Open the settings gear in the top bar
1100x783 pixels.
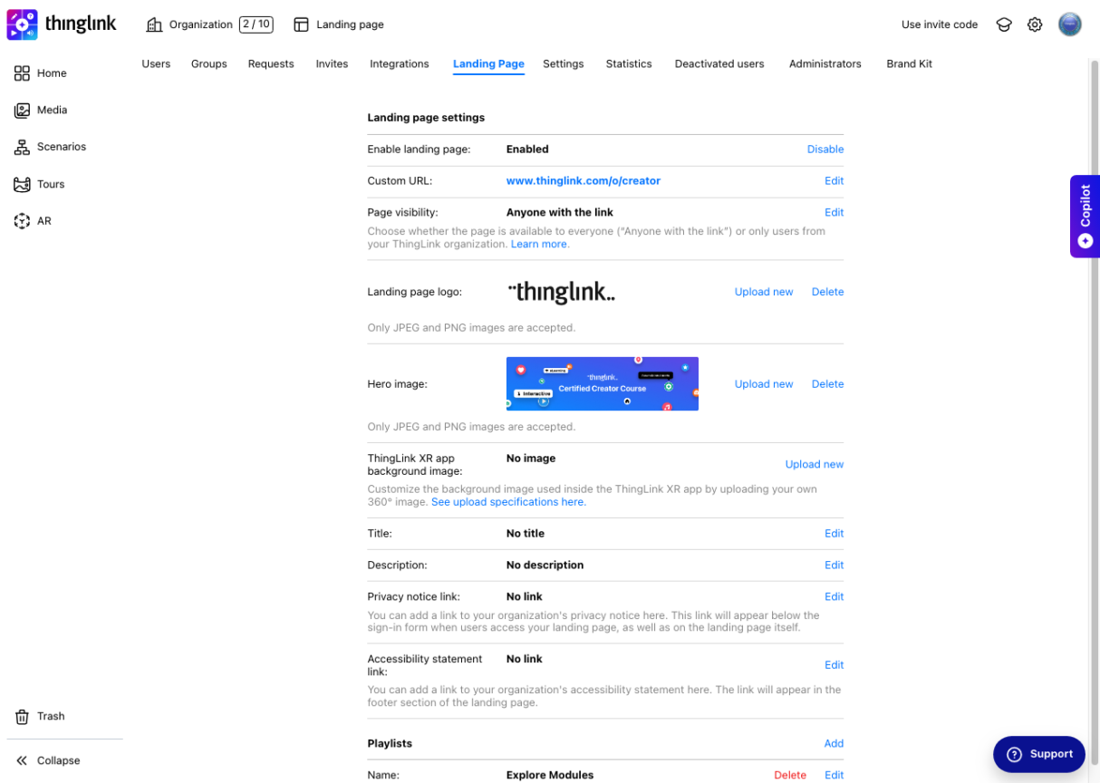[1035, 24]
